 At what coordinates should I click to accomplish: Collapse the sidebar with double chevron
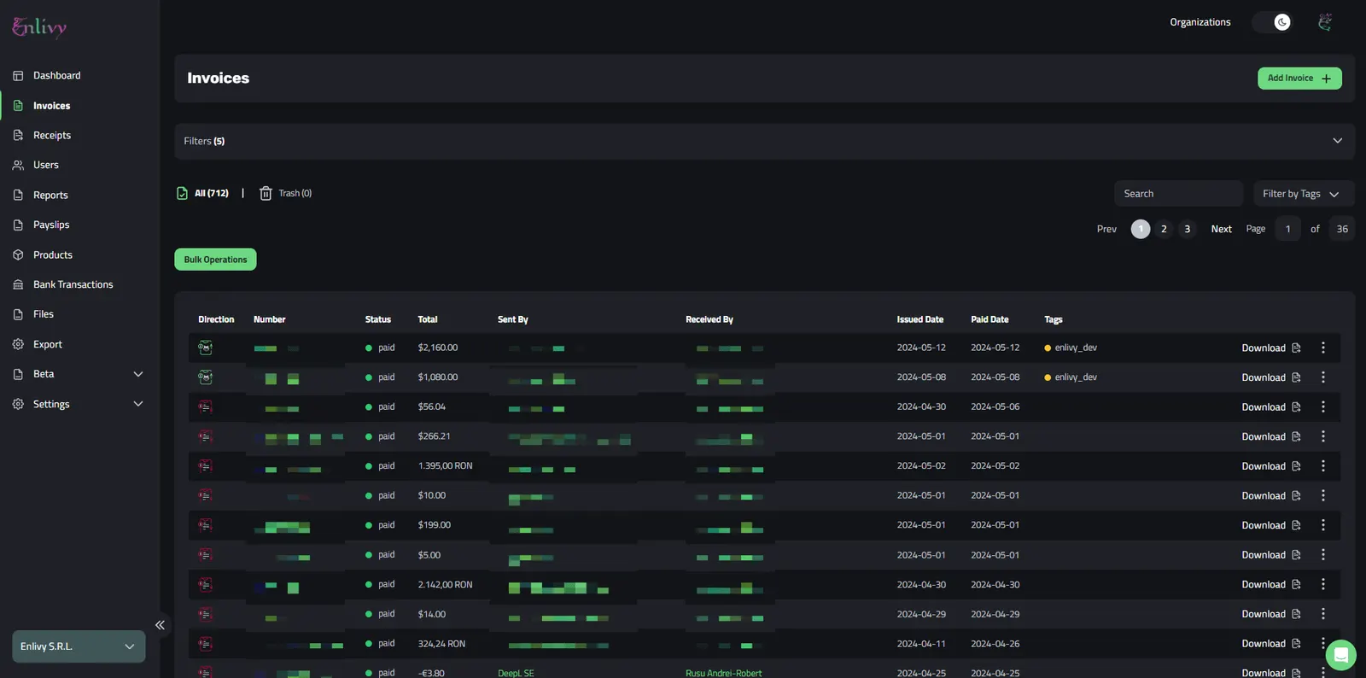(160, 625)
